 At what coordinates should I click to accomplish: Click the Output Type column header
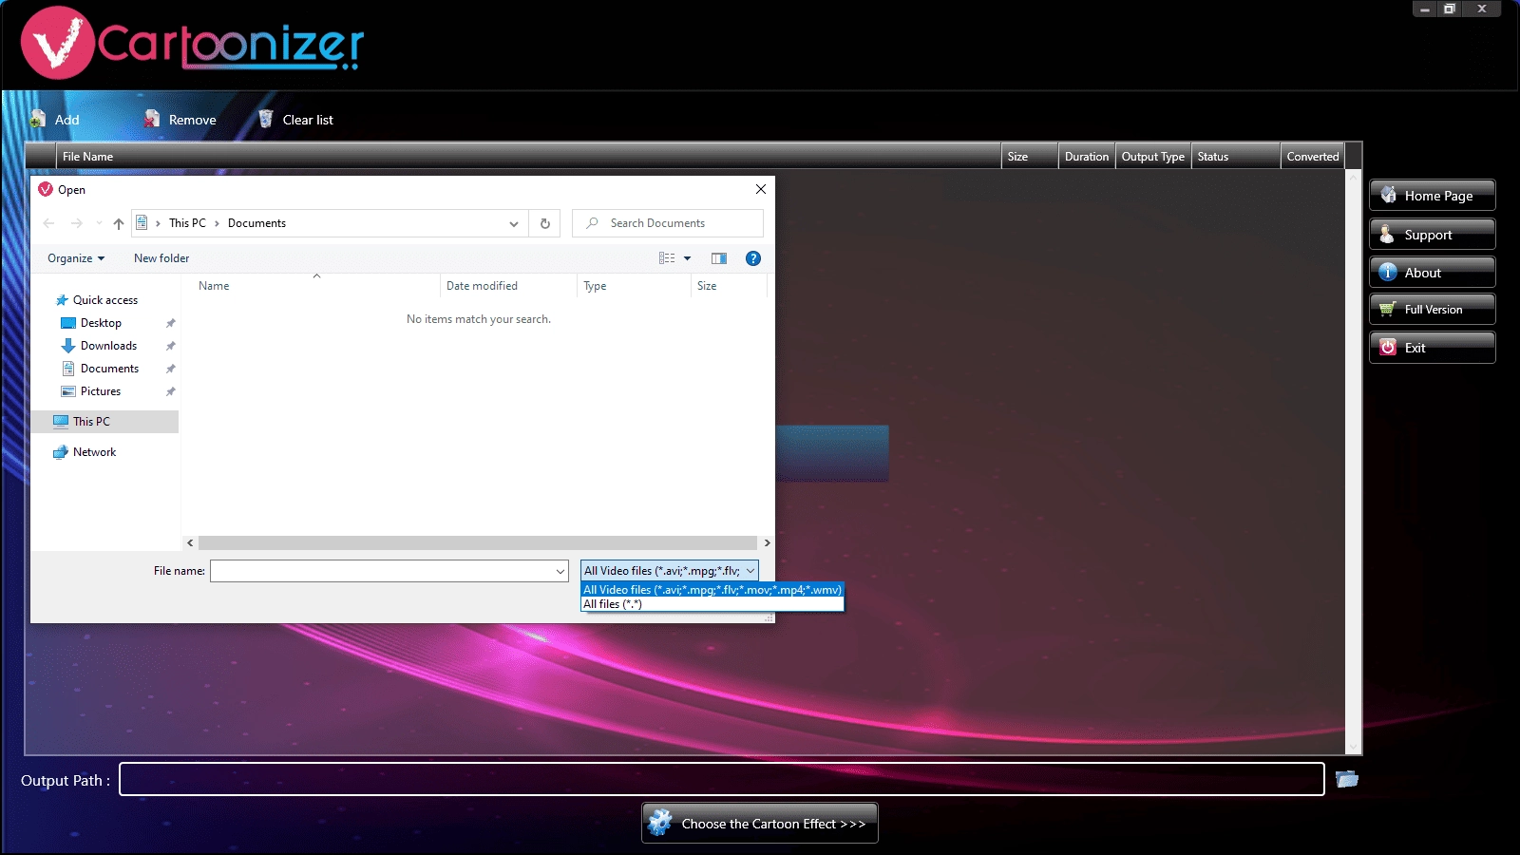click(1153, 157)
